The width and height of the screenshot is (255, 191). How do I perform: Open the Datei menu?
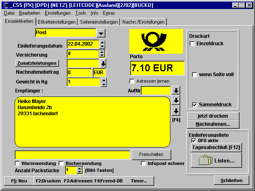coord(9,13)
